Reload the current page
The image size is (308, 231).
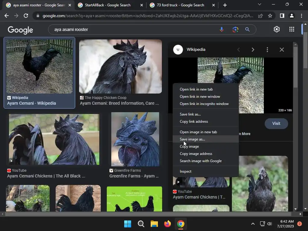[26, 16]
